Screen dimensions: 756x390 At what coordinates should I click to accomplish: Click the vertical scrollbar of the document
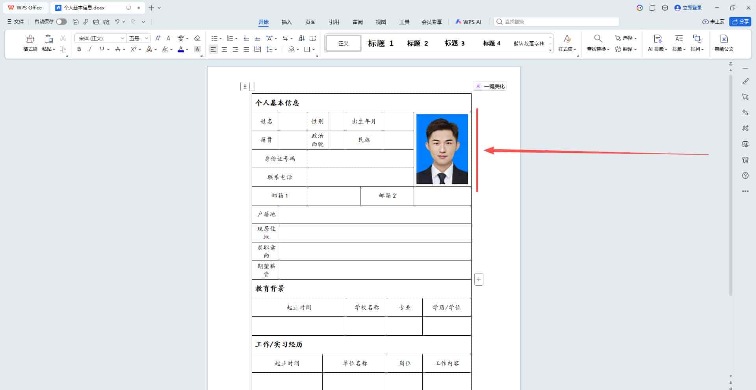pyautogui.click(x=731, y=185)
